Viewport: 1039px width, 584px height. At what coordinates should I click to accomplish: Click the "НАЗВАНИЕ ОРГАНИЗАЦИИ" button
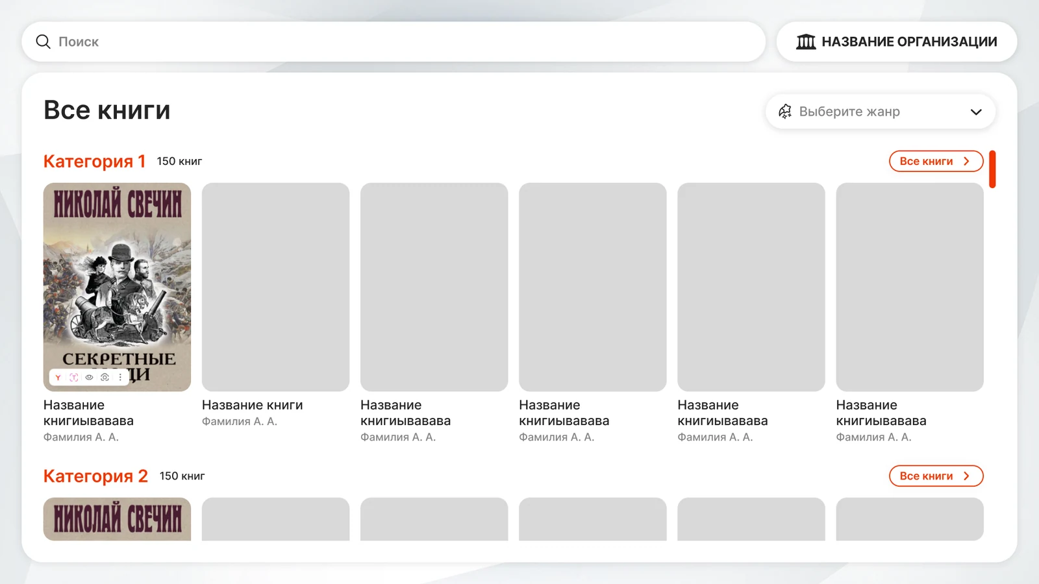pos(897,42)
